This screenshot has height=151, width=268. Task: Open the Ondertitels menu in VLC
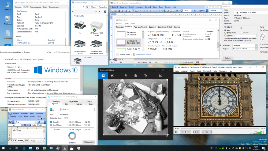coord(207,71)
